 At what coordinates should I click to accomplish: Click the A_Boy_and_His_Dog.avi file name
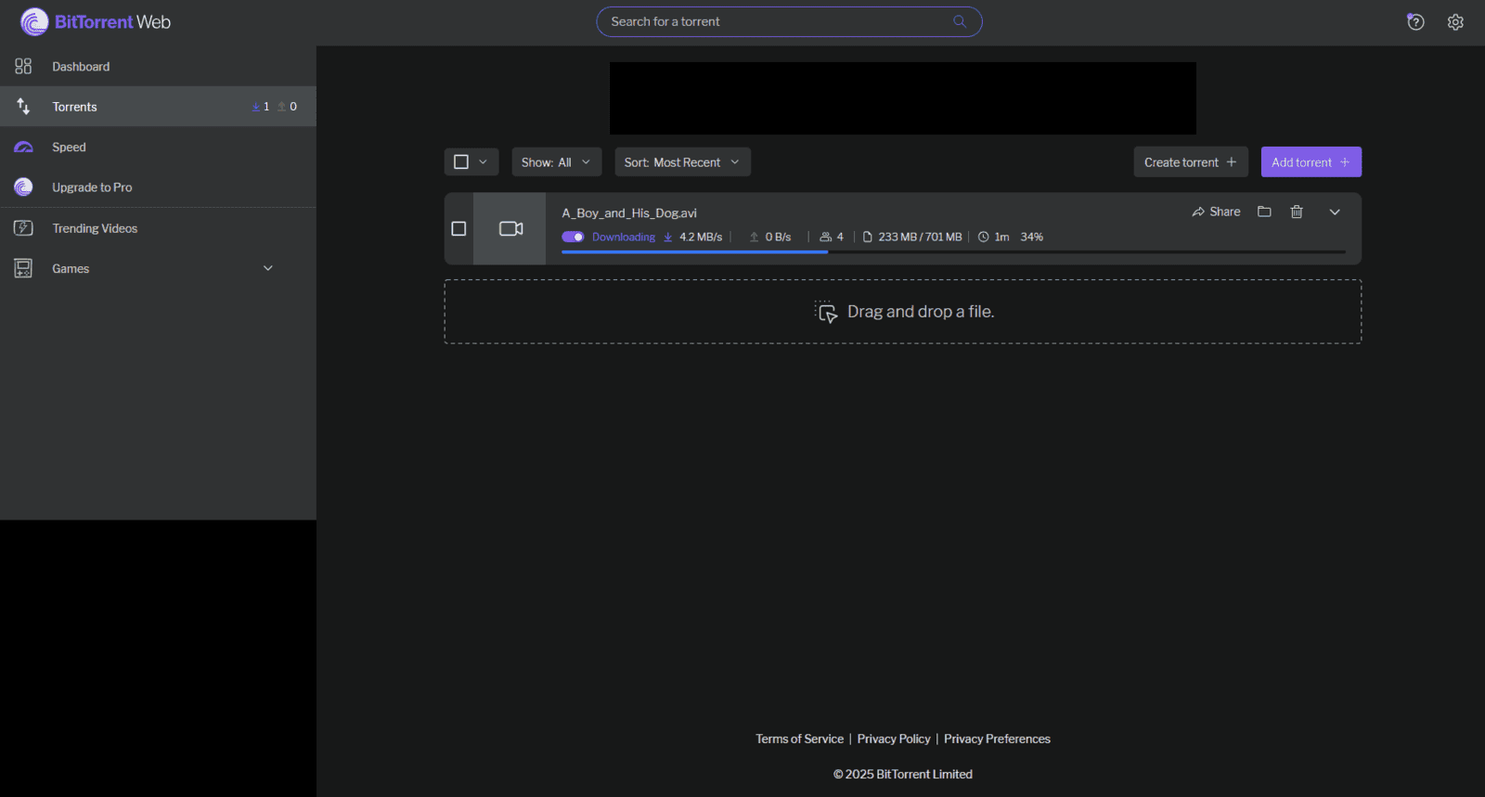629,213
